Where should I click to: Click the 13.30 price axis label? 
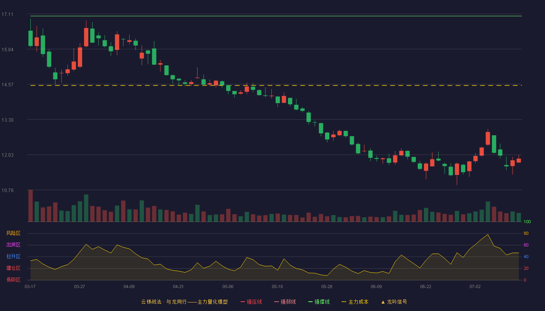[x=7, y=120]
